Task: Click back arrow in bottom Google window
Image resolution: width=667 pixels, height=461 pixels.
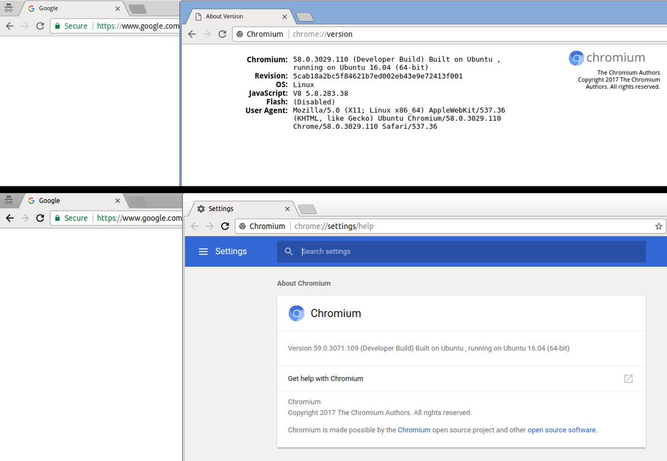Action: [9, 218]
